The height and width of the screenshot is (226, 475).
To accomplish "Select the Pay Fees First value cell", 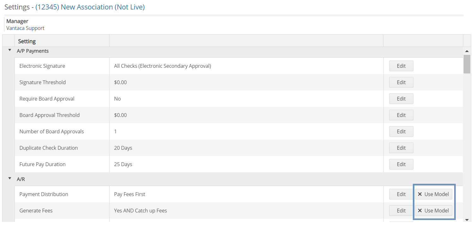I will (129, 194).
